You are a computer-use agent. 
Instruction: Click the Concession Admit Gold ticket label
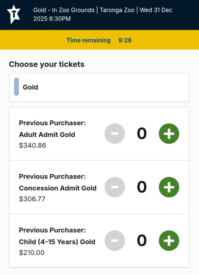point(58,188)
